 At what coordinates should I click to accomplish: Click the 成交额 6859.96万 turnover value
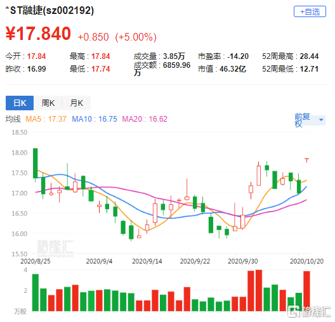point(162,68)
